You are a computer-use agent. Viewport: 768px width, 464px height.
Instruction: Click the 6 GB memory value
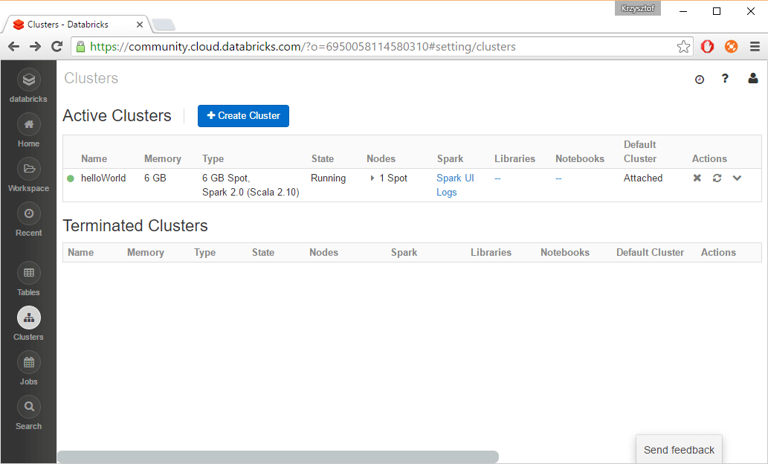pos(155,178)
